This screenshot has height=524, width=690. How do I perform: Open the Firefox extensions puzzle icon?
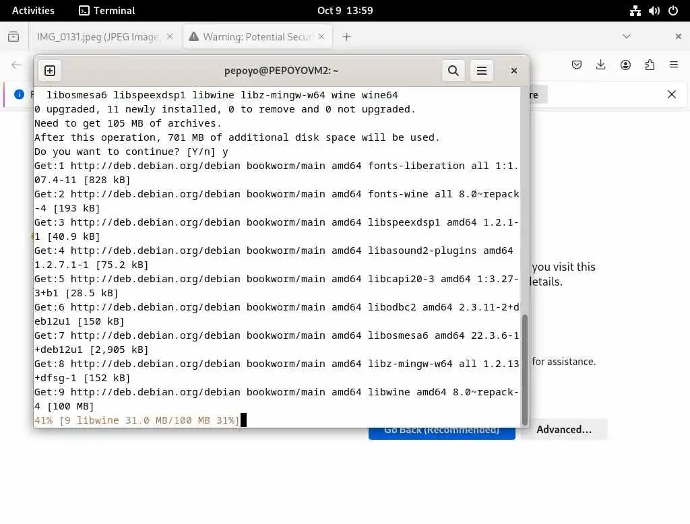[x=650, y=65]
